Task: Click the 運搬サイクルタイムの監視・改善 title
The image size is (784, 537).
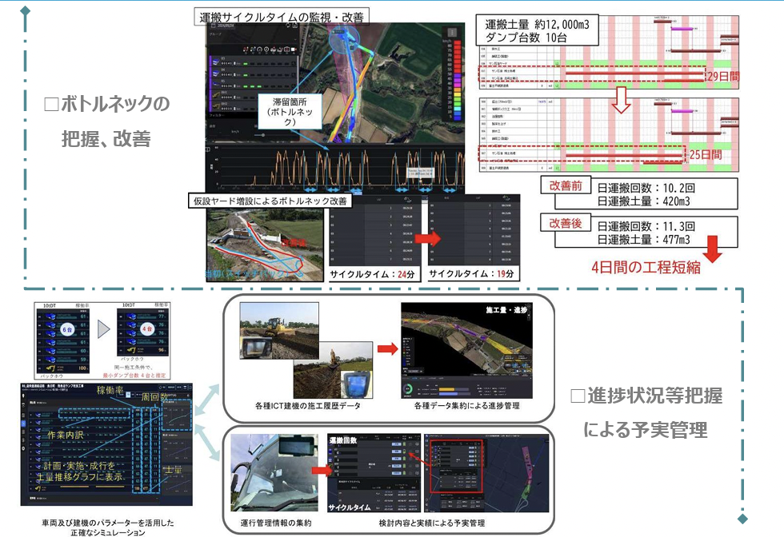Action: [276, 16]
